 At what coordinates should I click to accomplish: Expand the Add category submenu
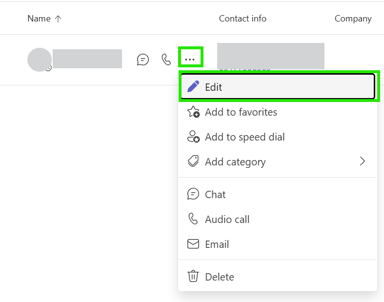pos(278,161)
